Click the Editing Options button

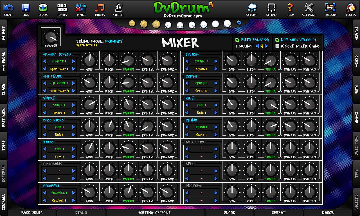tap(154, 213)
